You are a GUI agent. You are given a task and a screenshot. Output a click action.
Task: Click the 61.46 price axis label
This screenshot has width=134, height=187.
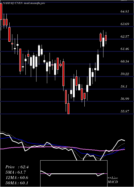125,49
